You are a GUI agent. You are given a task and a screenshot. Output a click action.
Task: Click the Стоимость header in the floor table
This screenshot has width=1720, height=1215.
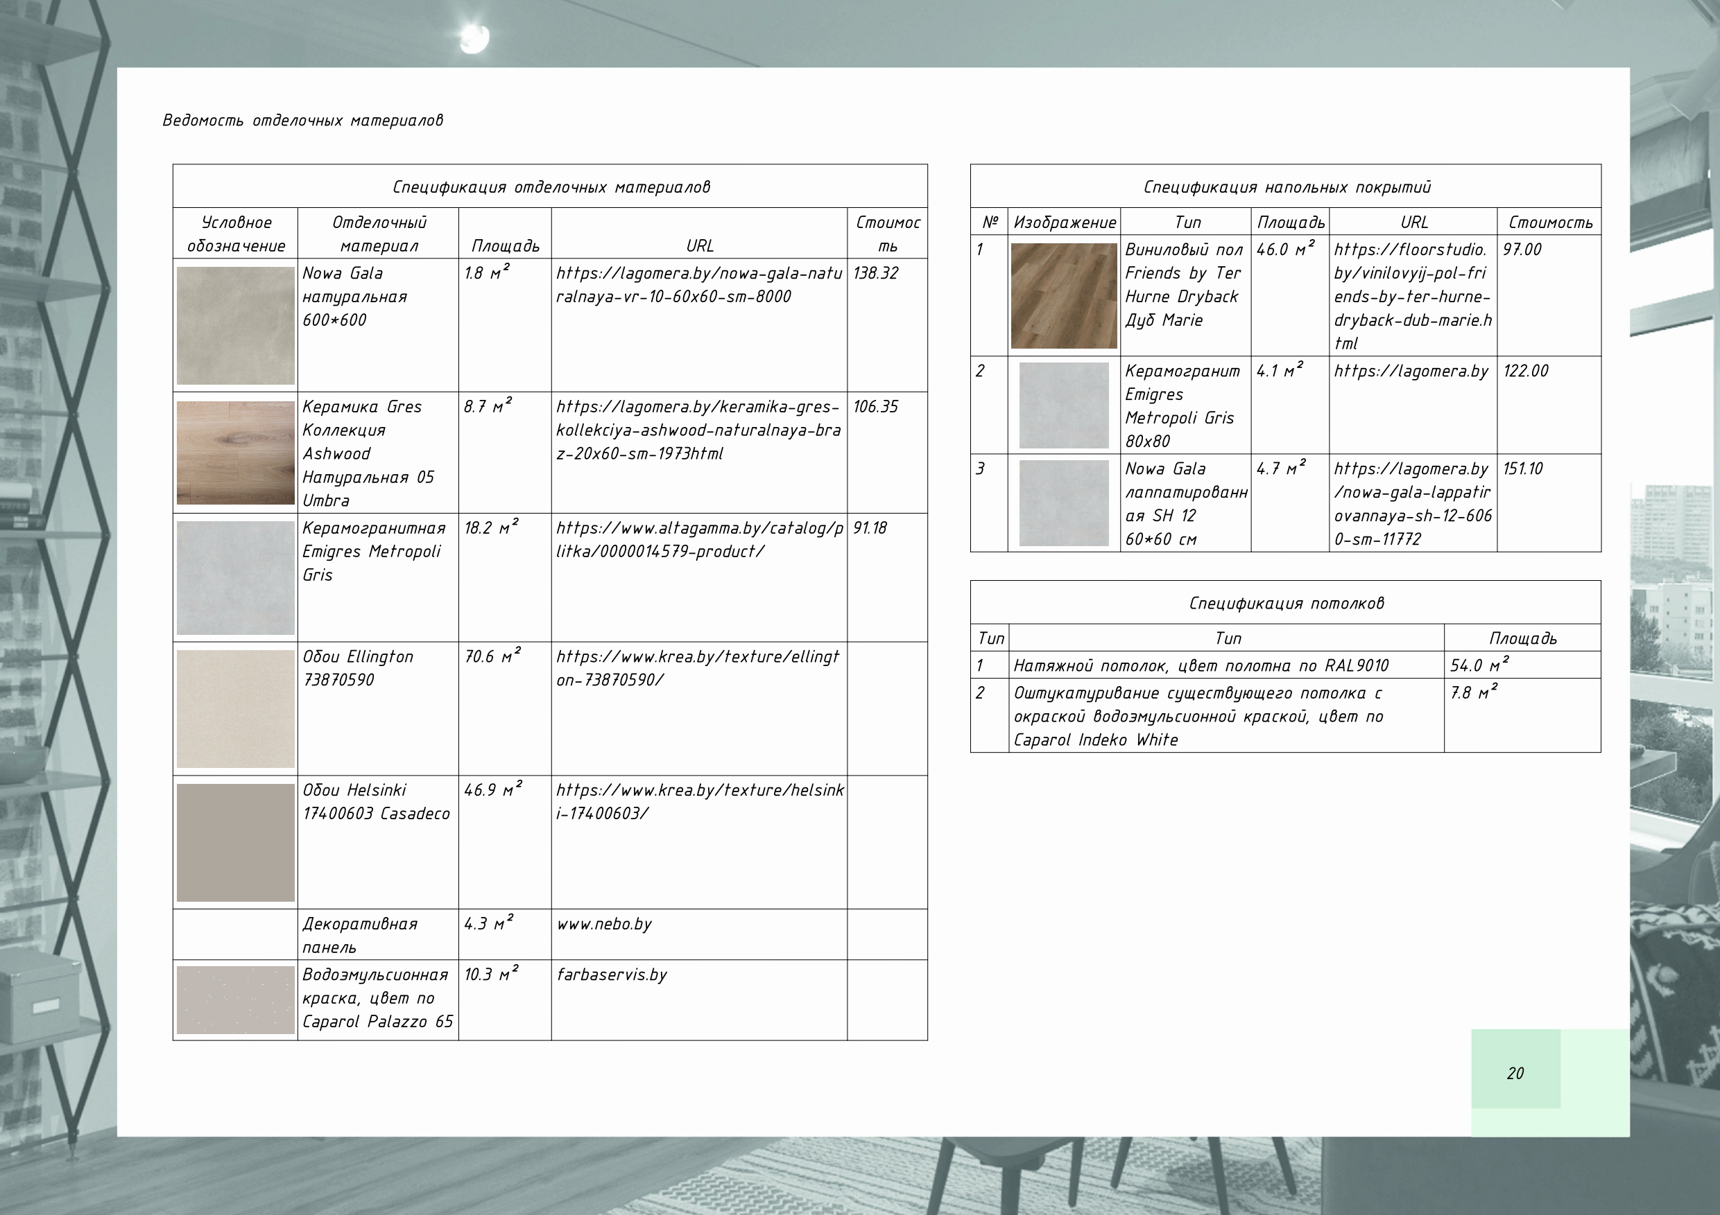point(1550,222)
